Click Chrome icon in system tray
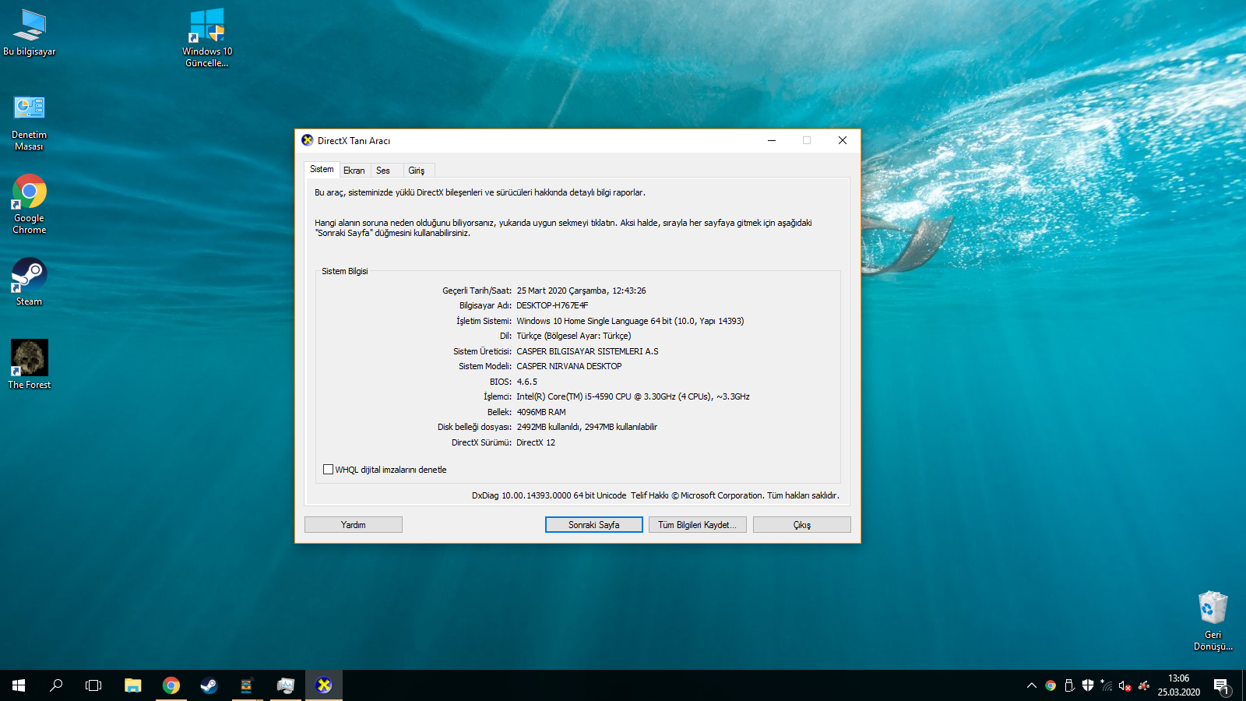 [1051, 685]
